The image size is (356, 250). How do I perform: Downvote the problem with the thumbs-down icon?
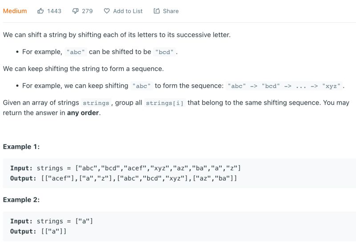click(75, 11)
